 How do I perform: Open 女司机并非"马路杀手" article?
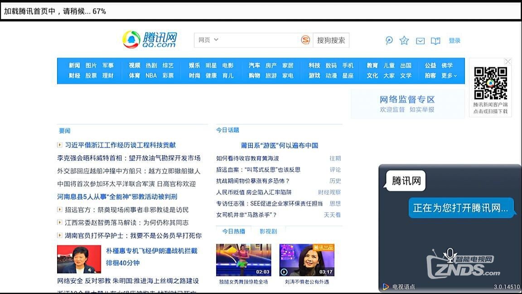pos(246,215)
